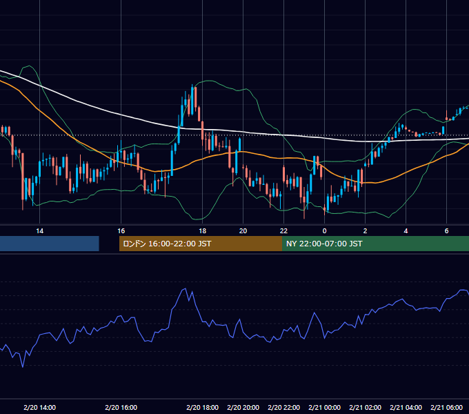Click hour label 4 on price chart axis
Screen dimensions: 469x414
click(x=406, y=230)
